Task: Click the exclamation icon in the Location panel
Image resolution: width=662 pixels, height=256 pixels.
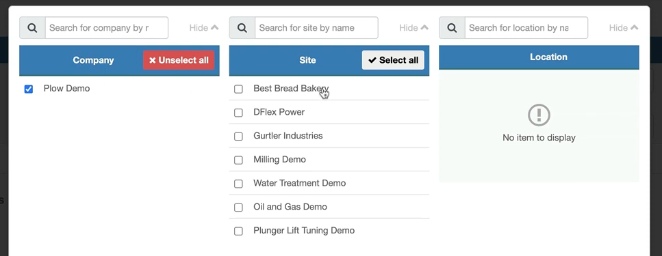Action: pyautogui.click(x=539, y=115)
